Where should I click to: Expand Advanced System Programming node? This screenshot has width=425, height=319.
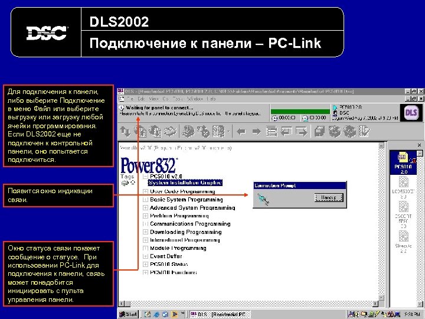click(145, 208)
